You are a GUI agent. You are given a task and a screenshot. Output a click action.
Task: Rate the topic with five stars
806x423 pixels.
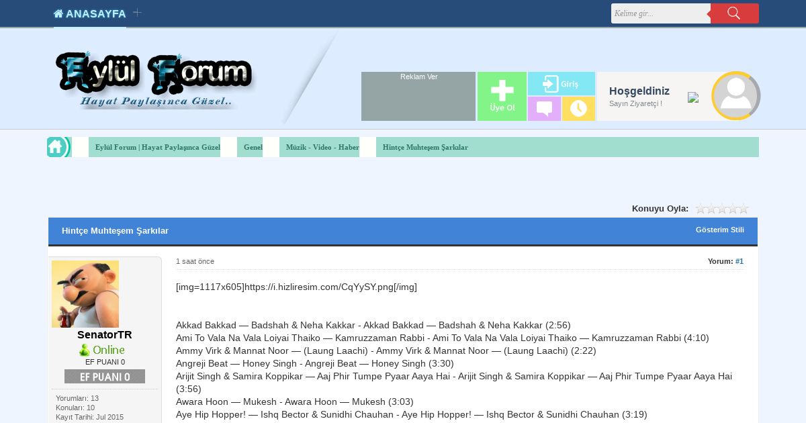click(x=744, y=209)
